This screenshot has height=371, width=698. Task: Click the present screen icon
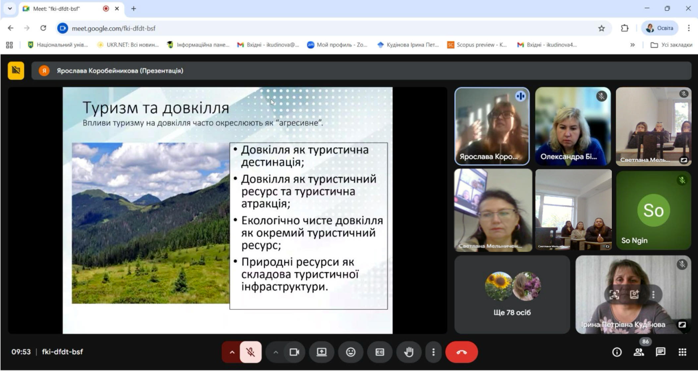click(321, 352)
